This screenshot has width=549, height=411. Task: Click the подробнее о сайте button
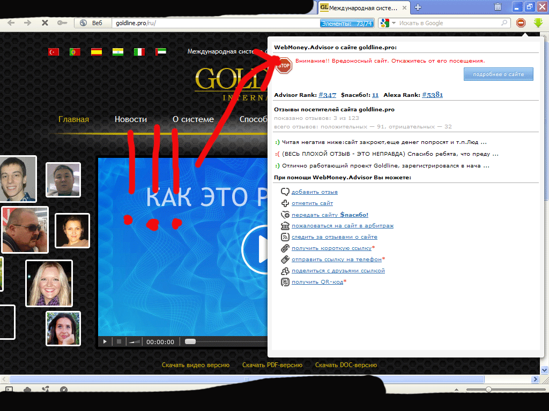(498, 74)
